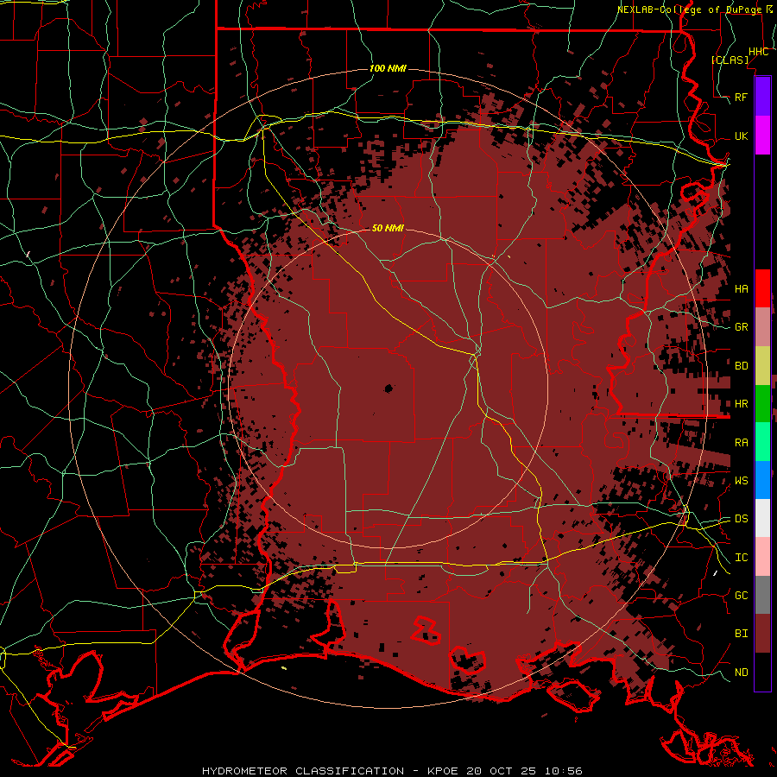Click the 'UK' legend label

tap(742, 136)
